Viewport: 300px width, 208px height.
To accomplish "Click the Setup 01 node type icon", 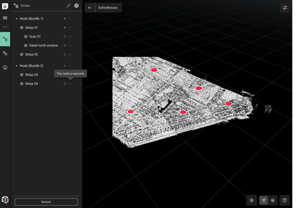I will (x=21, y=27).
